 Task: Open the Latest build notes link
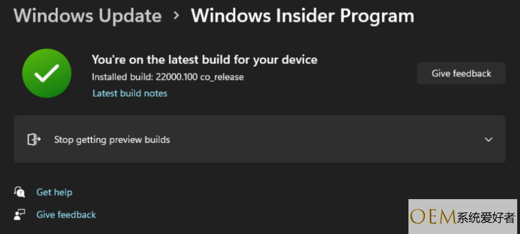[130, 93]
